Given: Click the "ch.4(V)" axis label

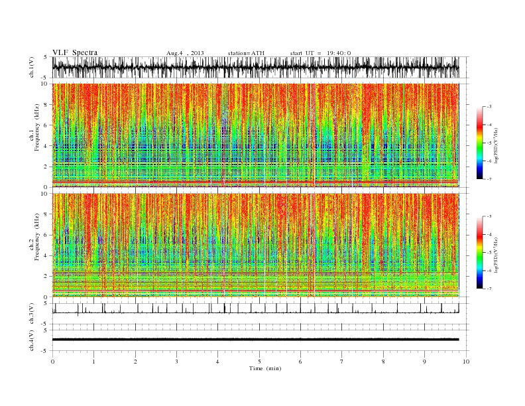Looking at the screenshot, I should tap(32, 340).
